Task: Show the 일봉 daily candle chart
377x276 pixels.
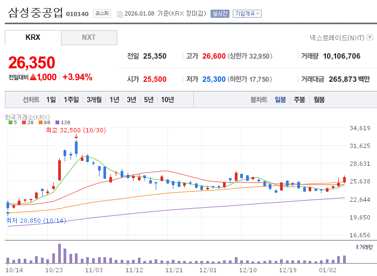Action: [281, 100]
